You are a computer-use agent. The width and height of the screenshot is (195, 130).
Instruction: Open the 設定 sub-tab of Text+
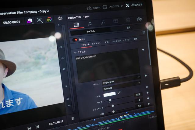pos(135,39)
